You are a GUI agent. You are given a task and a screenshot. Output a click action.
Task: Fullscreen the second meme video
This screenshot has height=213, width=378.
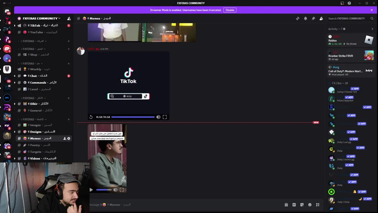[122, 190]
